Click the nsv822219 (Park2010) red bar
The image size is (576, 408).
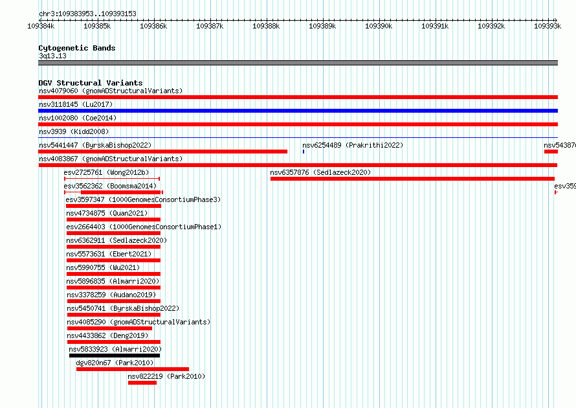click(142, 383)
